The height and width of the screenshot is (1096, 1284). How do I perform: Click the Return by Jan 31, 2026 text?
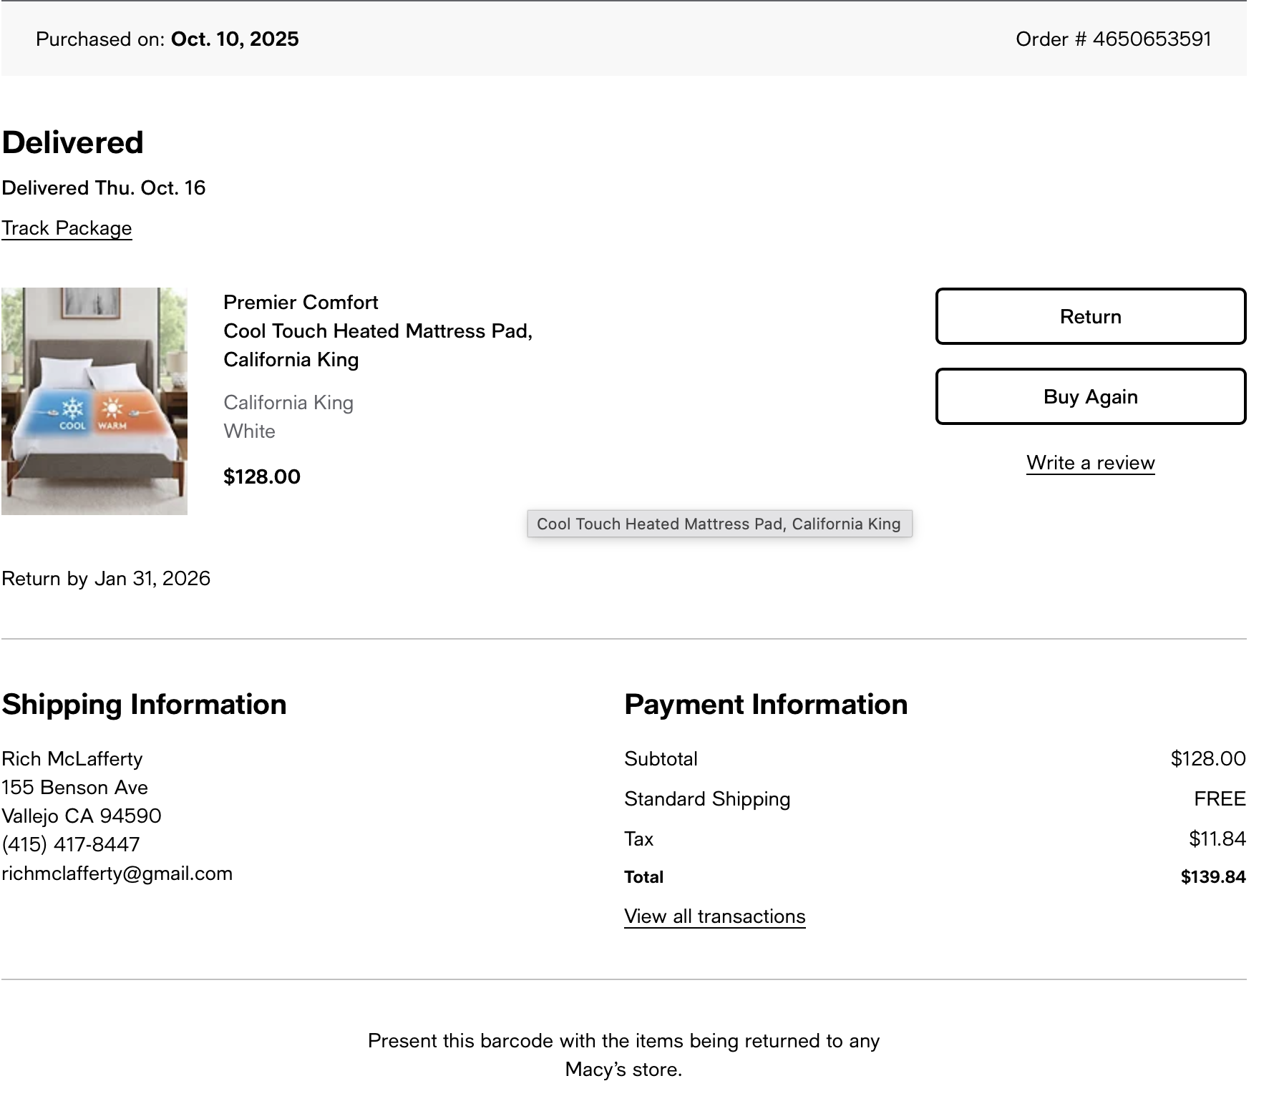pos(106,579)
